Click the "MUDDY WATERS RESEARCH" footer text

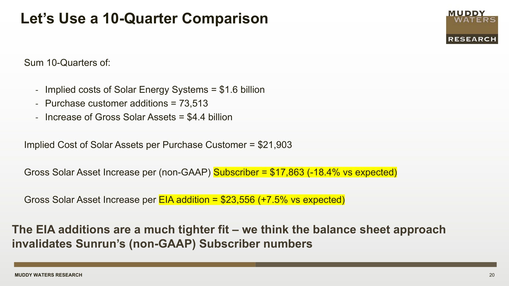(48, 275)
